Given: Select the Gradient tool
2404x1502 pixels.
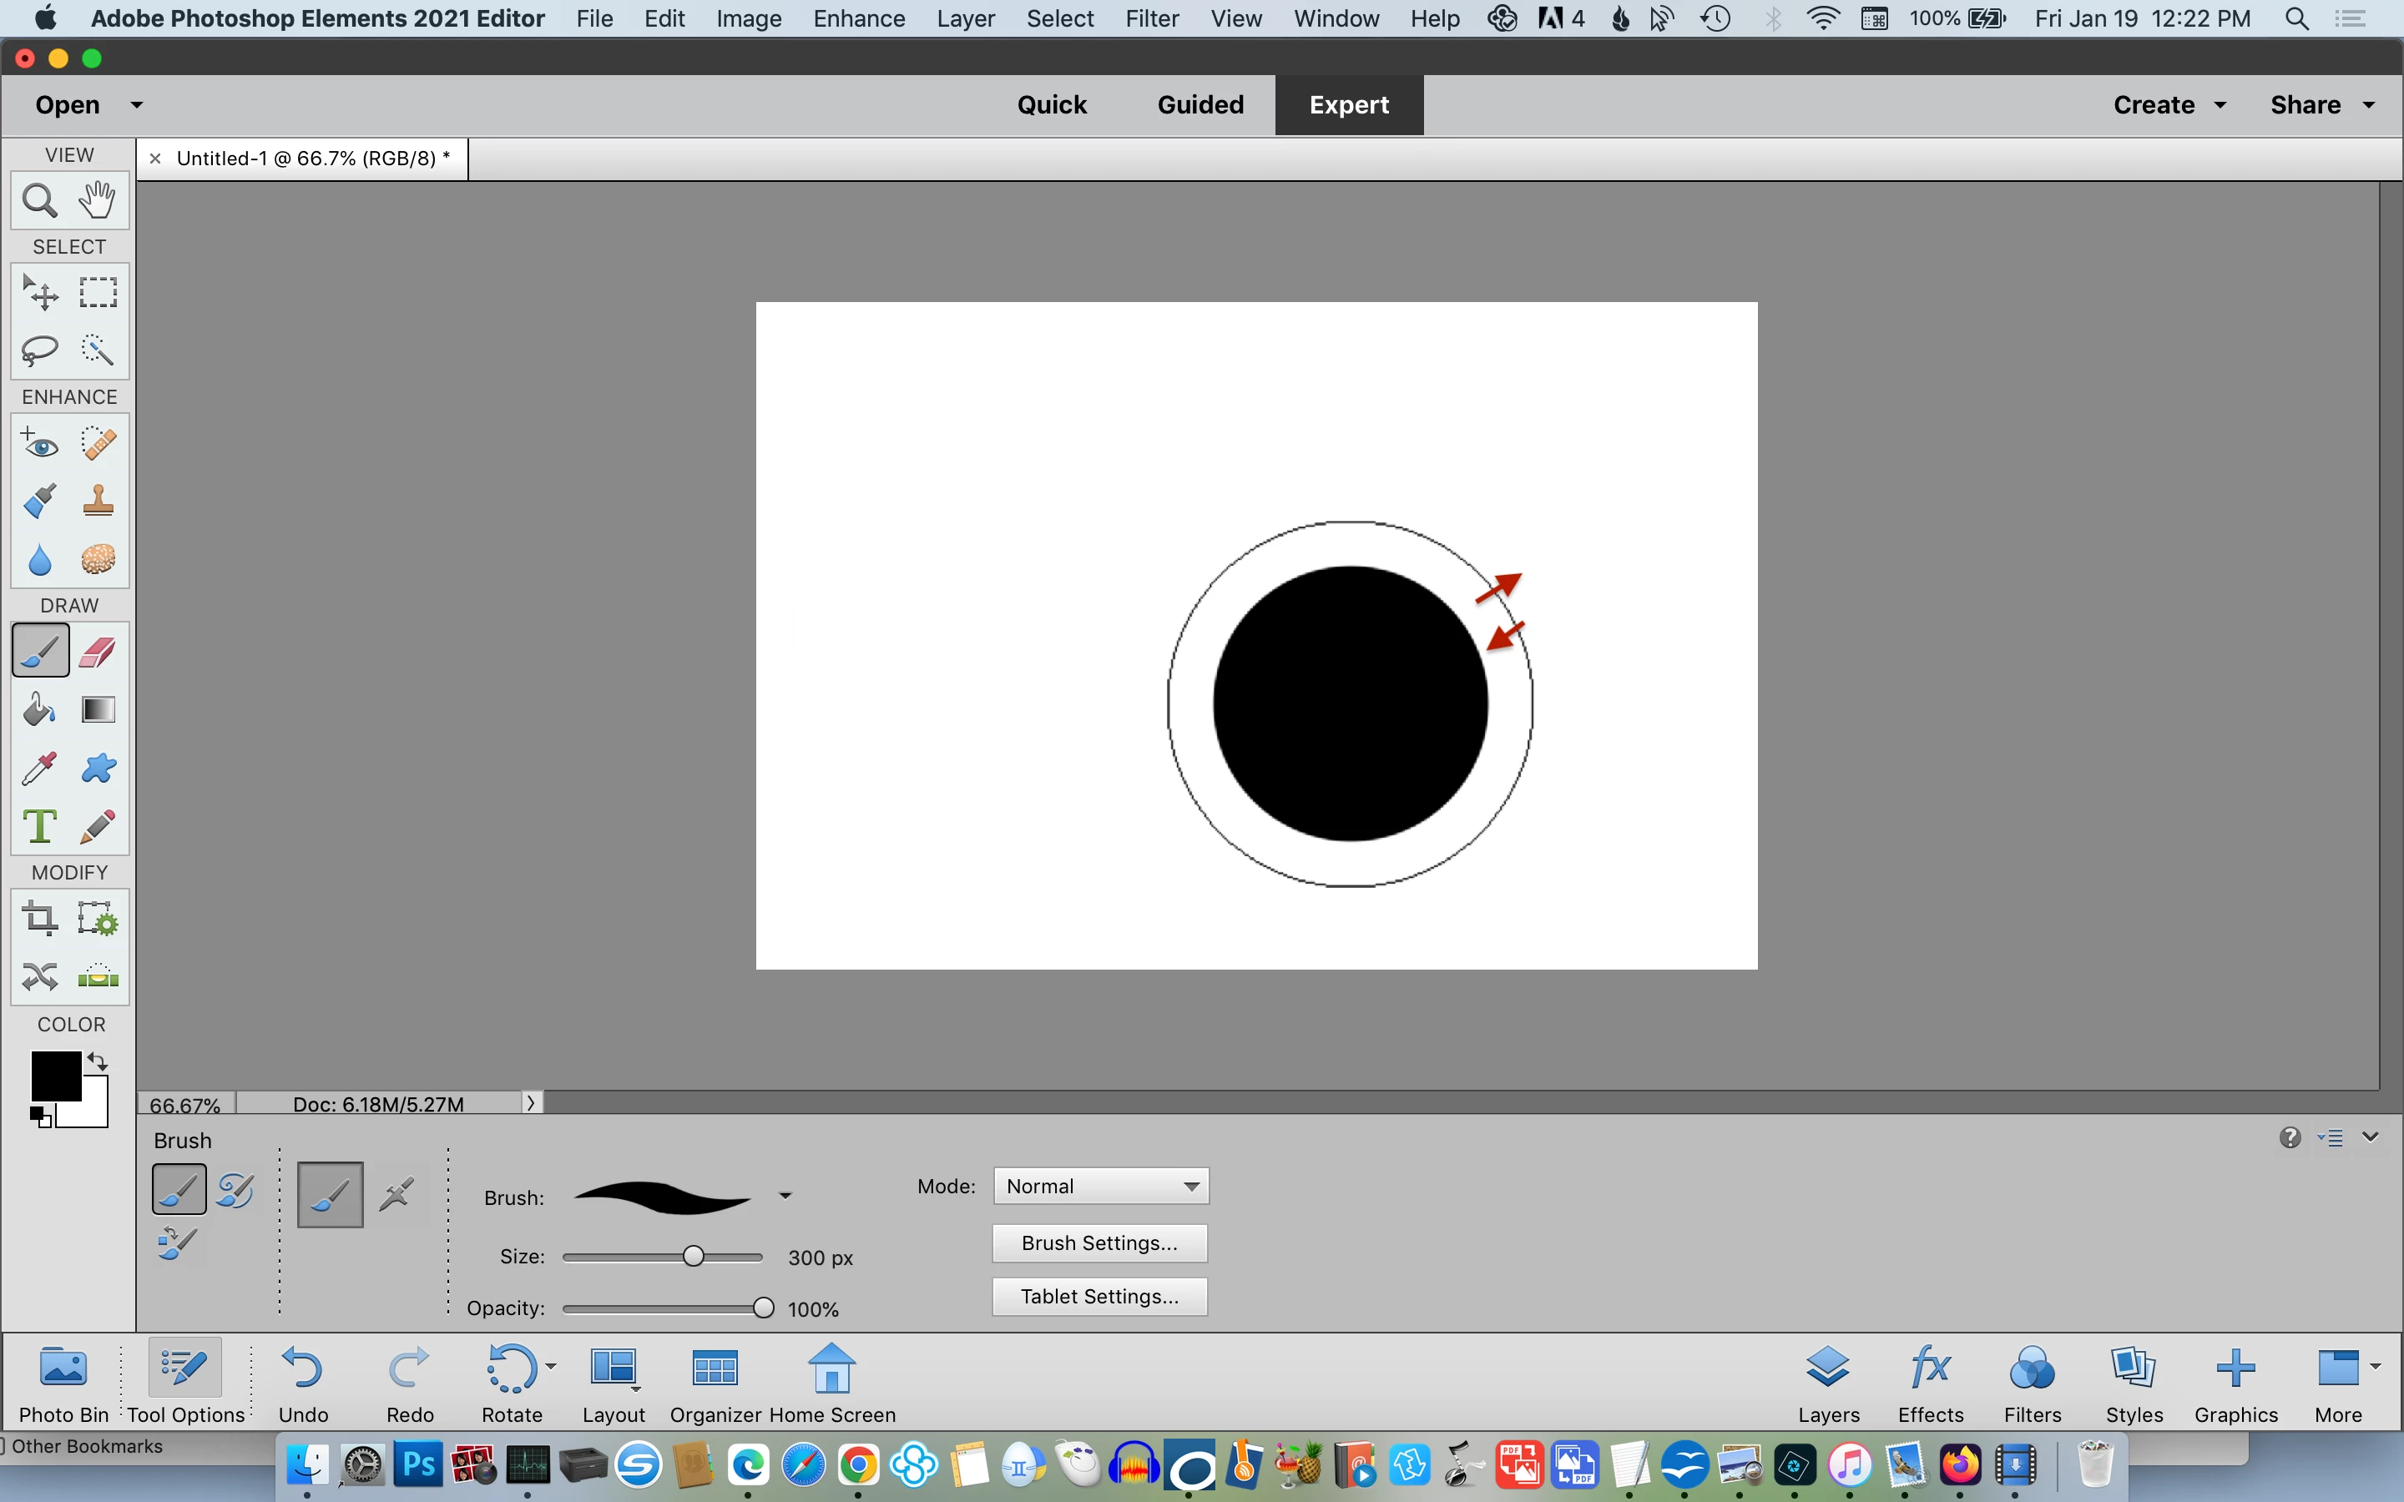Looking at the screenshot, I should point(98,709).
